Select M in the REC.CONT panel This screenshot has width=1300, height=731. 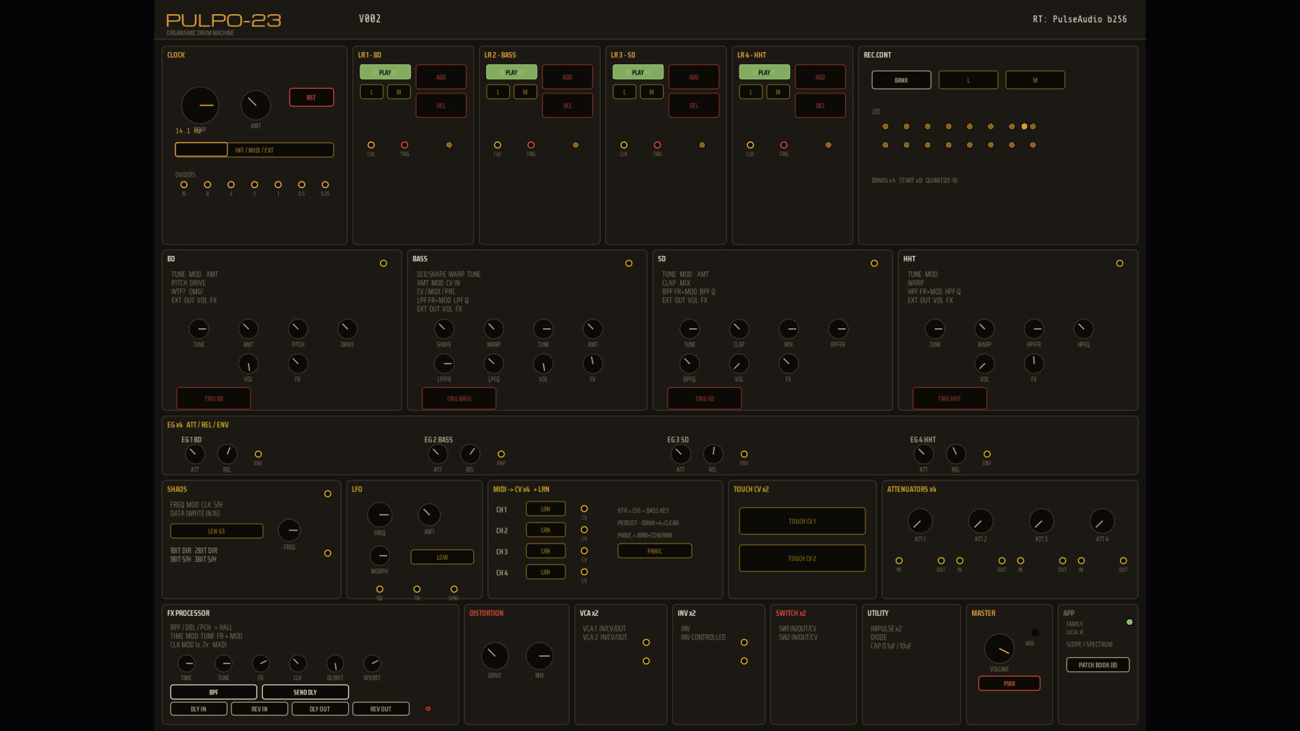pyautogui.click(x=1035, y=80)
